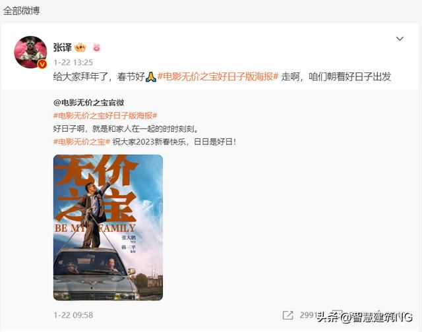Click the text 好日子啊，就是和家人在一起
This screenshot has width=422, height=332.
coord(108,128)
